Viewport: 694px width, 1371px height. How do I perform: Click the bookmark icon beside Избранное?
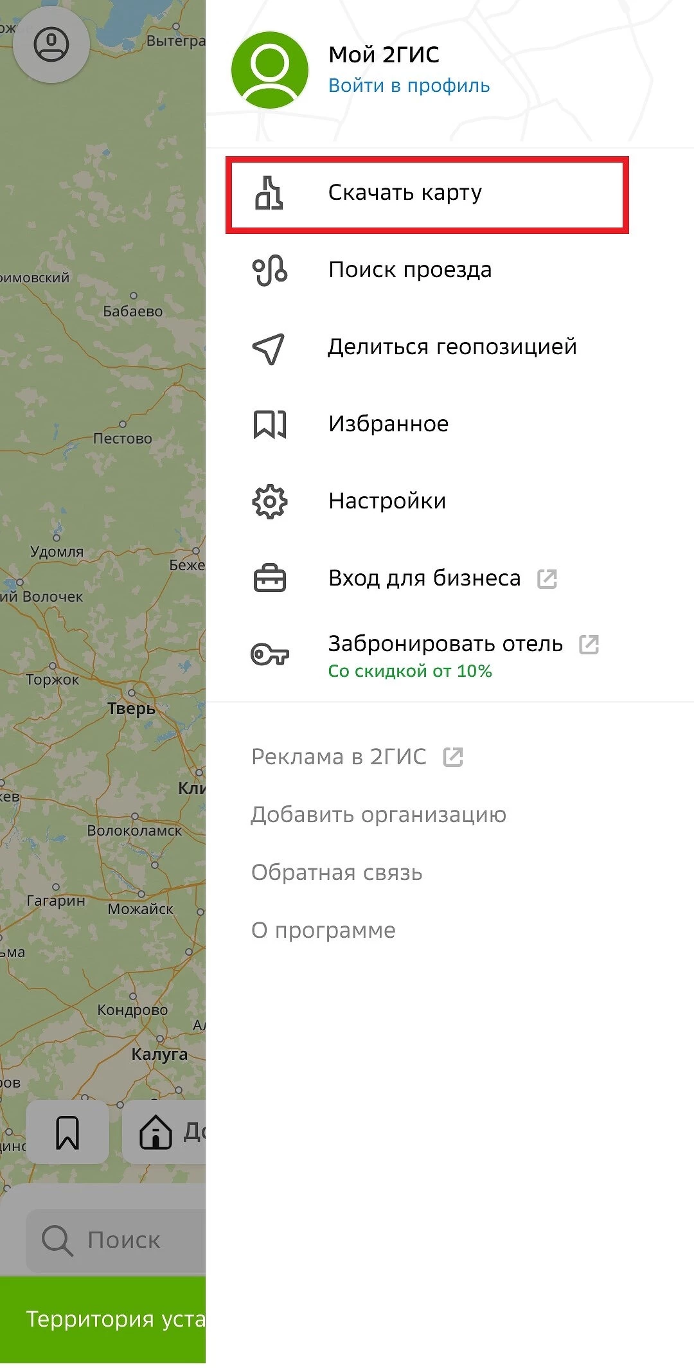269,424
